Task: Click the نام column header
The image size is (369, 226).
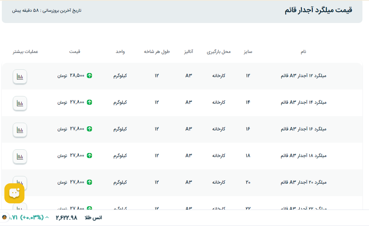Action: [303, 51]
